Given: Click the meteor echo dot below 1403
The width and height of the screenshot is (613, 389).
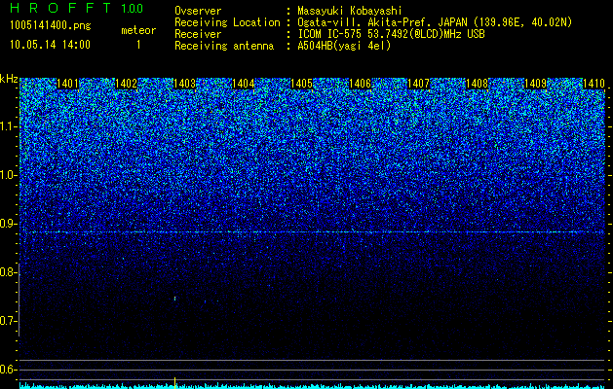Looking at the screenshot, I should (174, 299).
